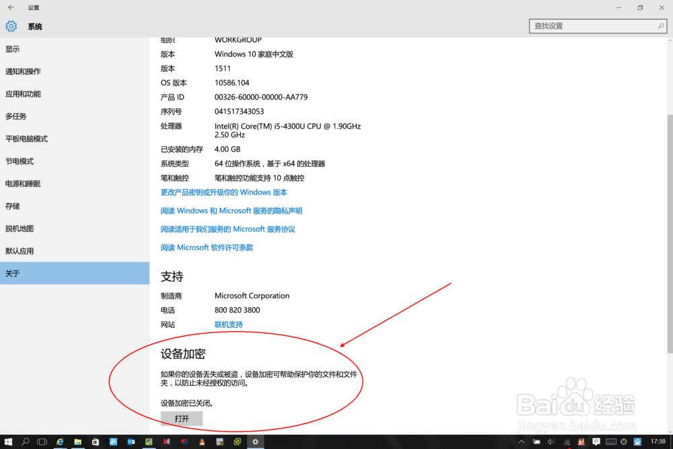Image resolution: width=673 pixels, height=449 pixels.
Task: Select 节电模式 in the sidebar
Action: click(75, 162)
